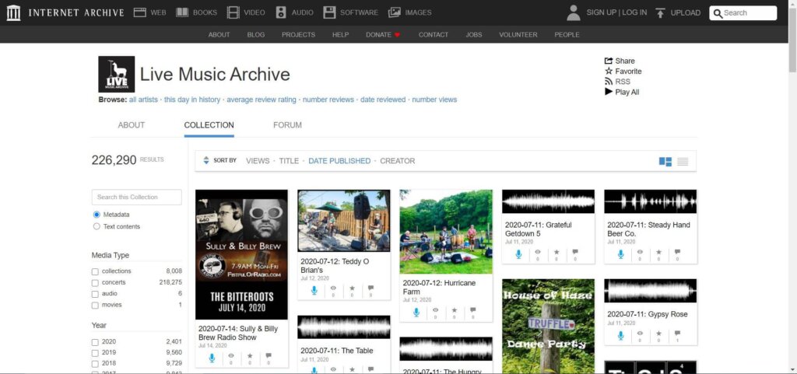
Task: Open the ABOUT tab
Action: (x=131, y=125)
